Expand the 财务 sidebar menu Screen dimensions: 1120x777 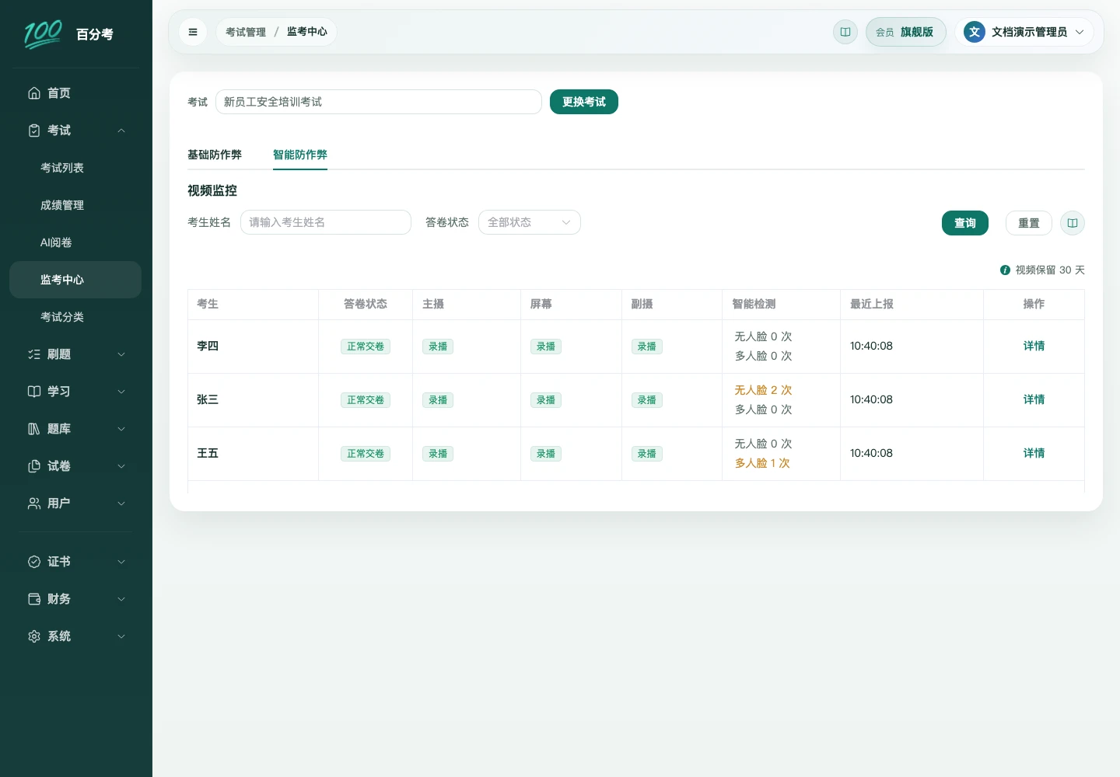point(75,599)
